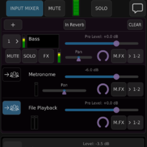Toggle Metronome send-to-others icon

click(12, 75)
